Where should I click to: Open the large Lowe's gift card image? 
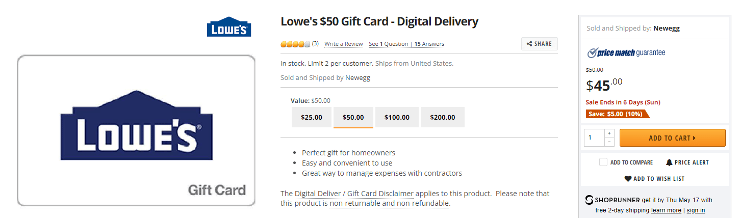136,130
